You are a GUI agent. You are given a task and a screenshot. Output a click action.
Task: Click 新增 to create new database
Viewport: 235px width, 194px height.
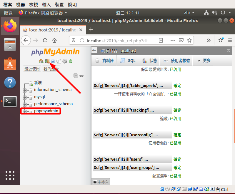(x=38, y=83)
